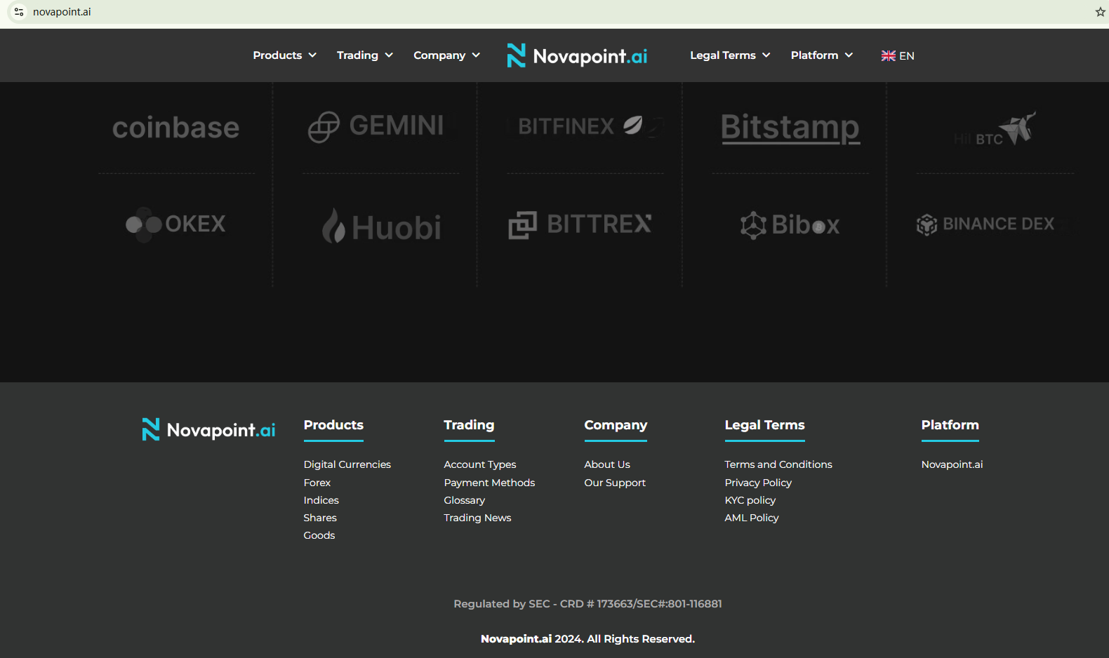Screen dimensions: 1109x658
Task: Read the Terms and Conditions link
Action: [x=778, y=464]
